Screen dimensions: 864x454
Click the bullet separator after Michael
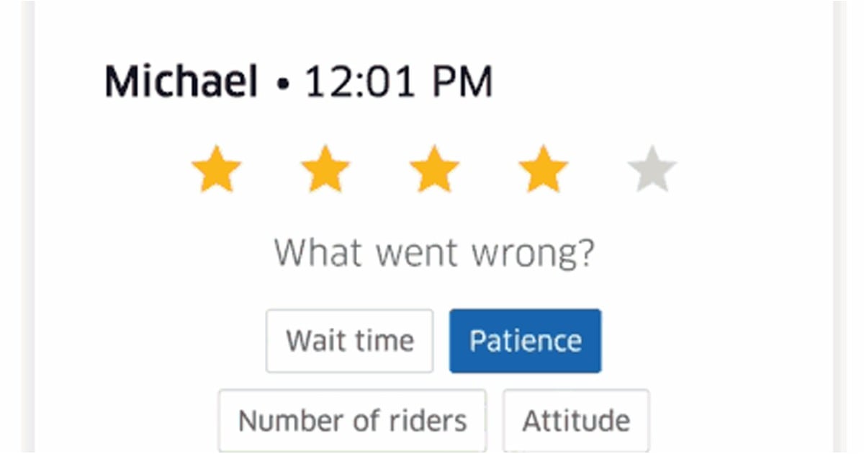[282, 84]
